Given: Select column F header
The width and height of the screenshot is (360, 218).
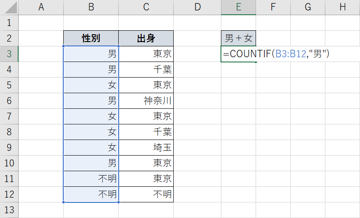Looking at the screenshot, I should [273, 7].
